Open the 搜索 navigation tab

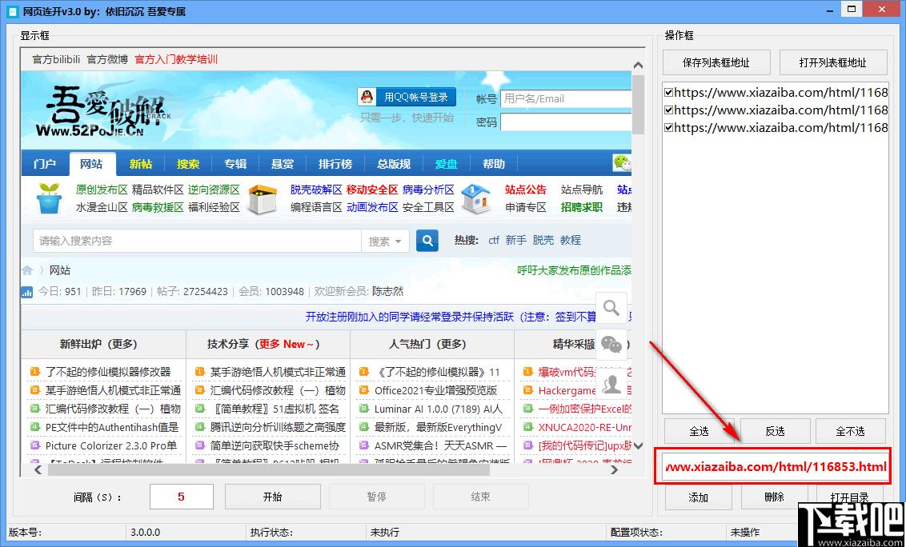click(x=188, y=164)
